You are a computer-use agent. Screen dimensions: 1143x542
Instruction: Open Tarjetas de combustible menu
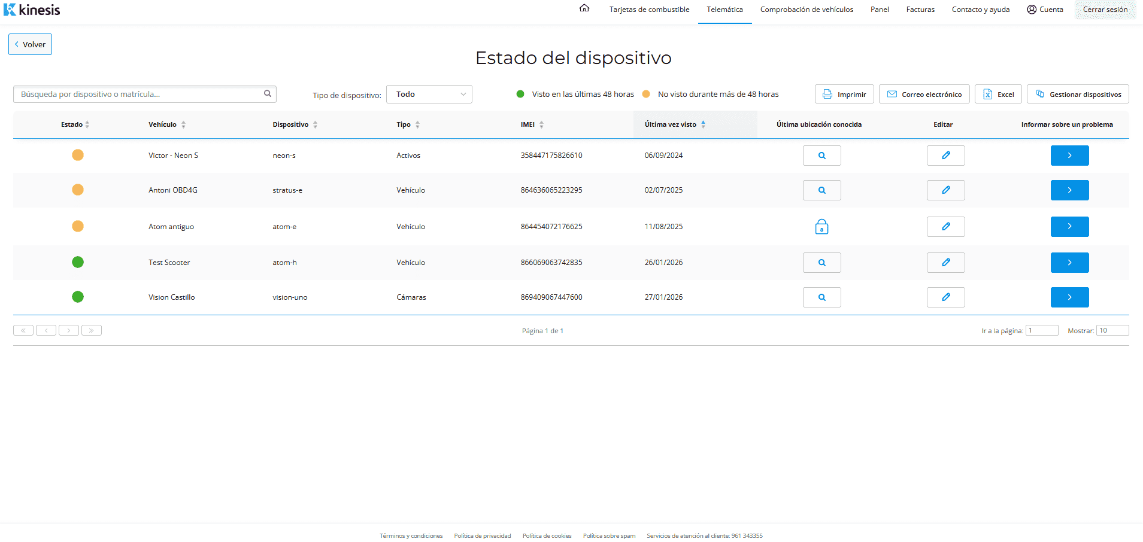[649, 10]
